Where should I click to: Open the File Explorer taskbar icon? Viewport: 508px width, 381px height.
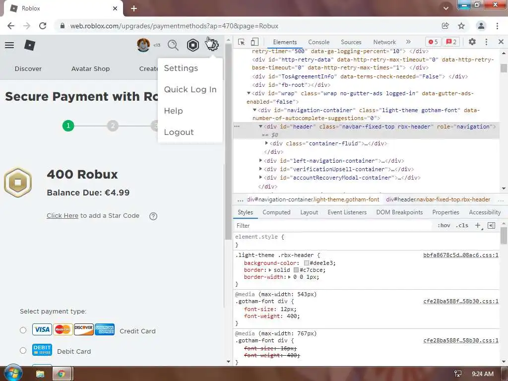click(x=40, y=374)
